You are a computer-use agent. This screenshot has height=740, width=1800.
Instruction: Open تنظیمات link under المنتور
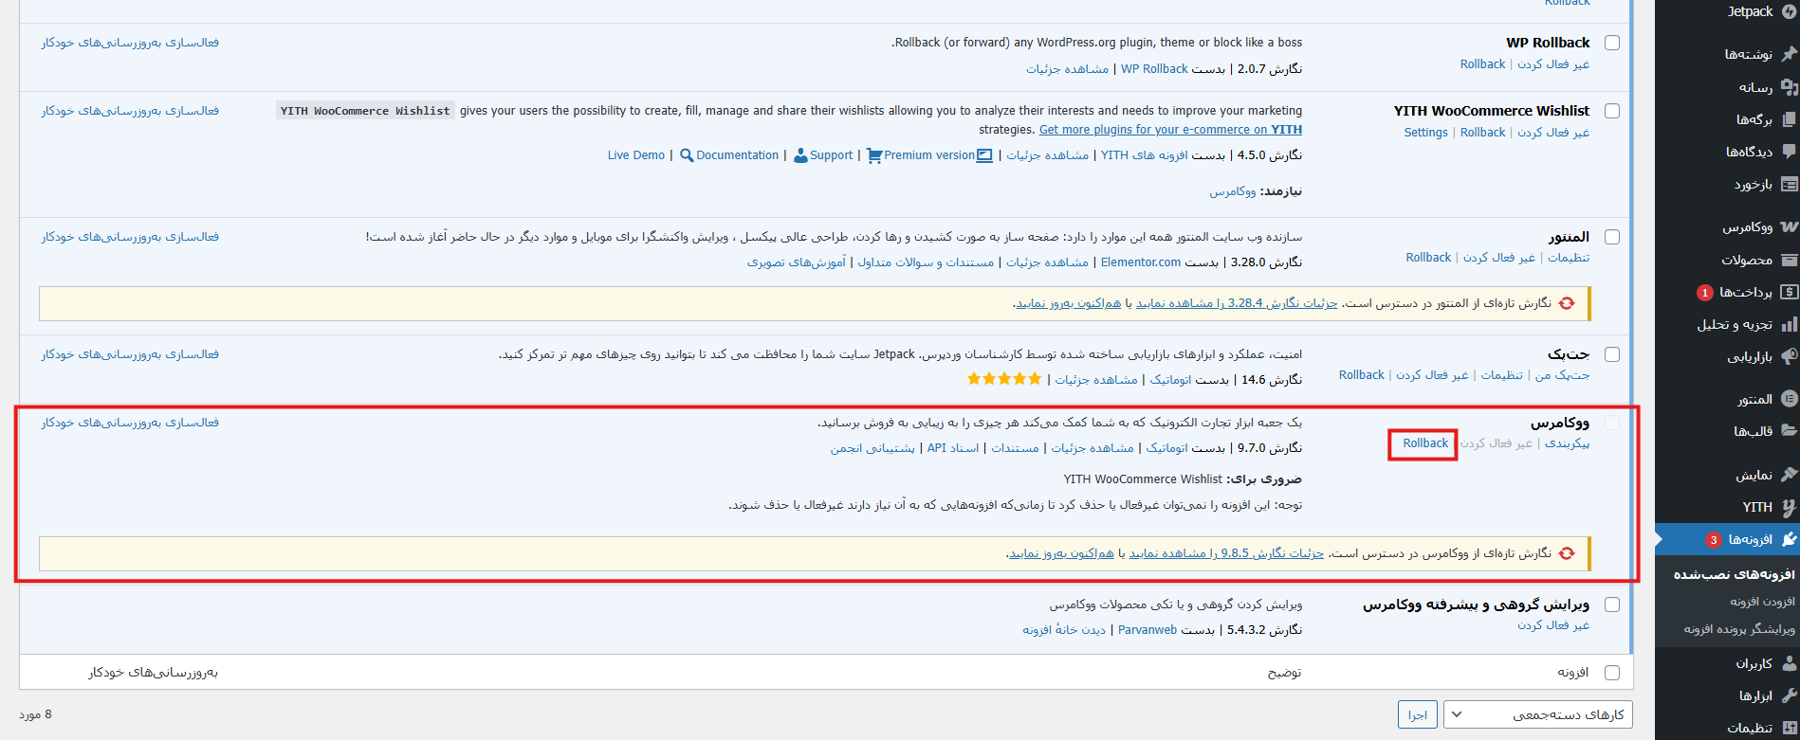pyautogui.click(x=1569, y=258)
